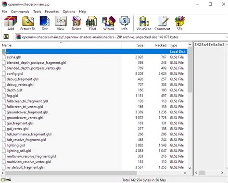Select fullscreen_tri_fragment.glsl

[95, 101]
